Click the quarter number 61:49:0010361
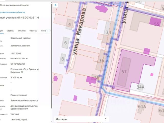 coord(18,64)
